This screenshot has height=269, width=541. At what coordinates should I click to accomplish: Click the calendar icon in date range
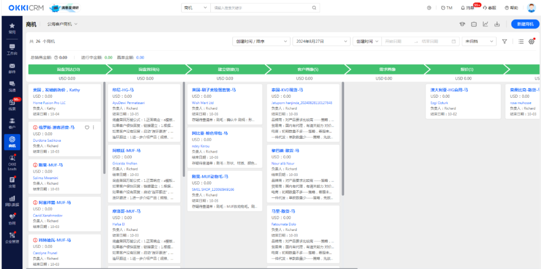[454, 42]
